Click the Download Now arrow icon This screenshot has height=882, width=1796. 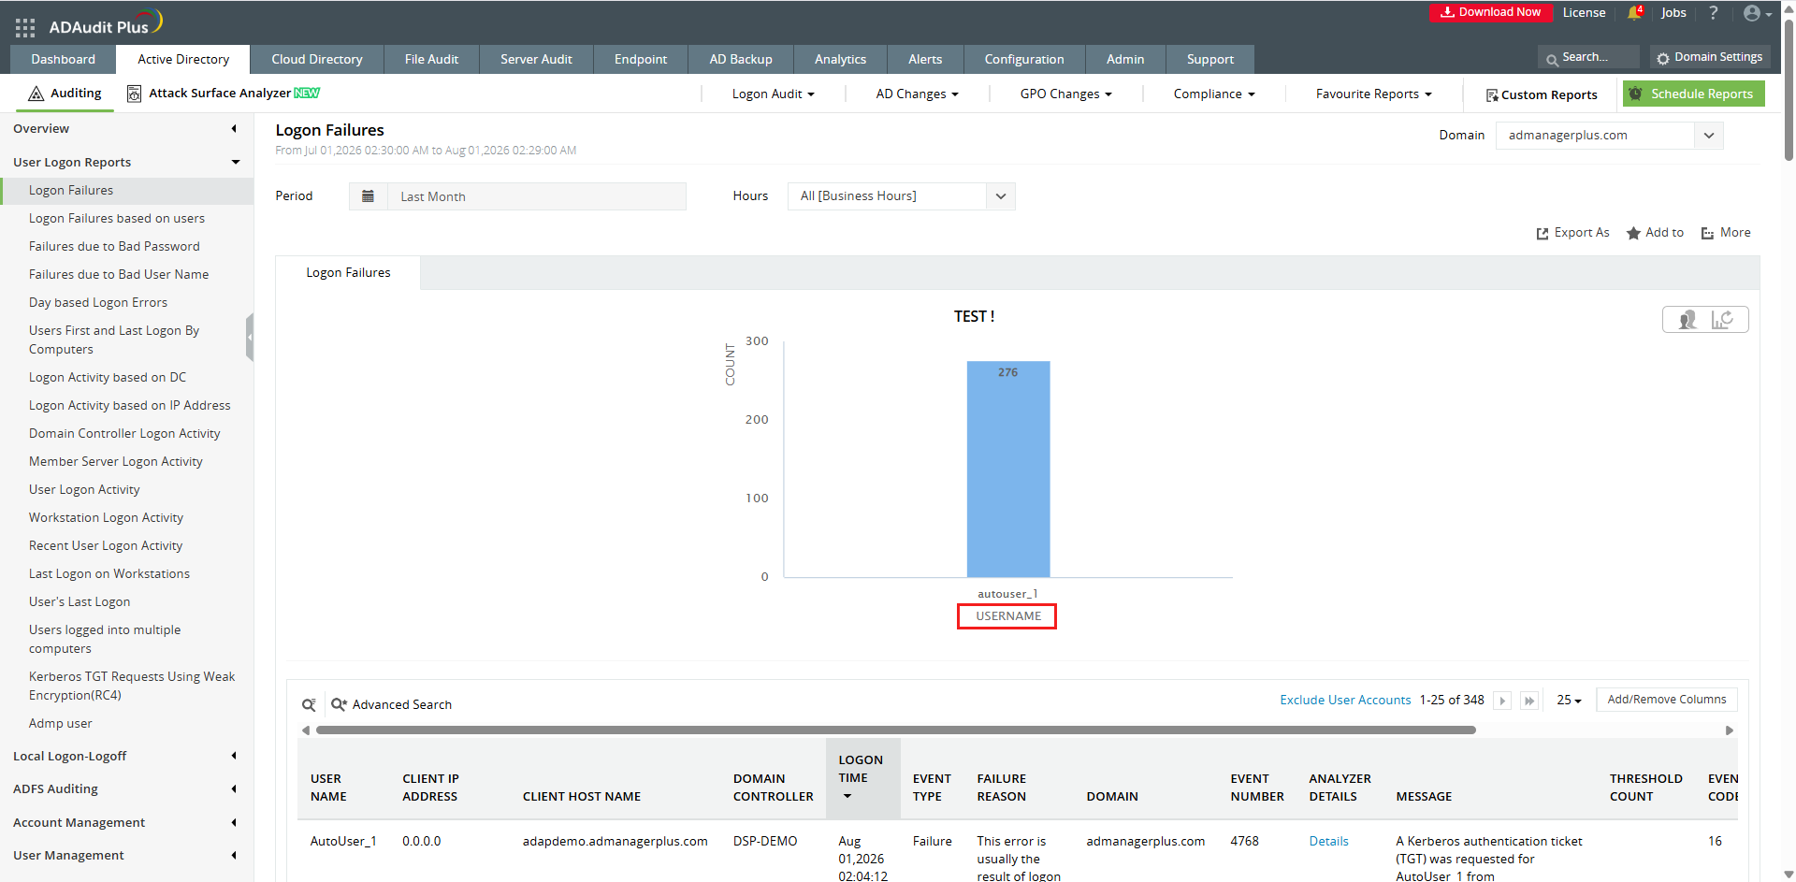coord(1447,12)
